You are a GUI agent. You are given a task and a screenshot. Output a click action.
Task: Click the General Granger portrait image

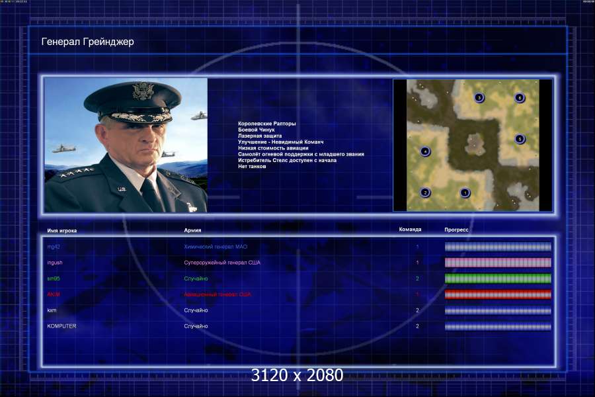tap(126, 145)
